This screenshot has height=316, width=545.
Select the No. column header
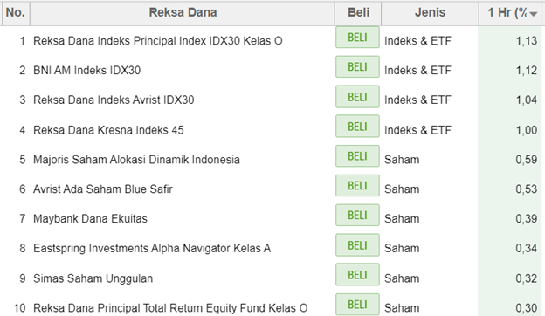[x=16, y=12]
